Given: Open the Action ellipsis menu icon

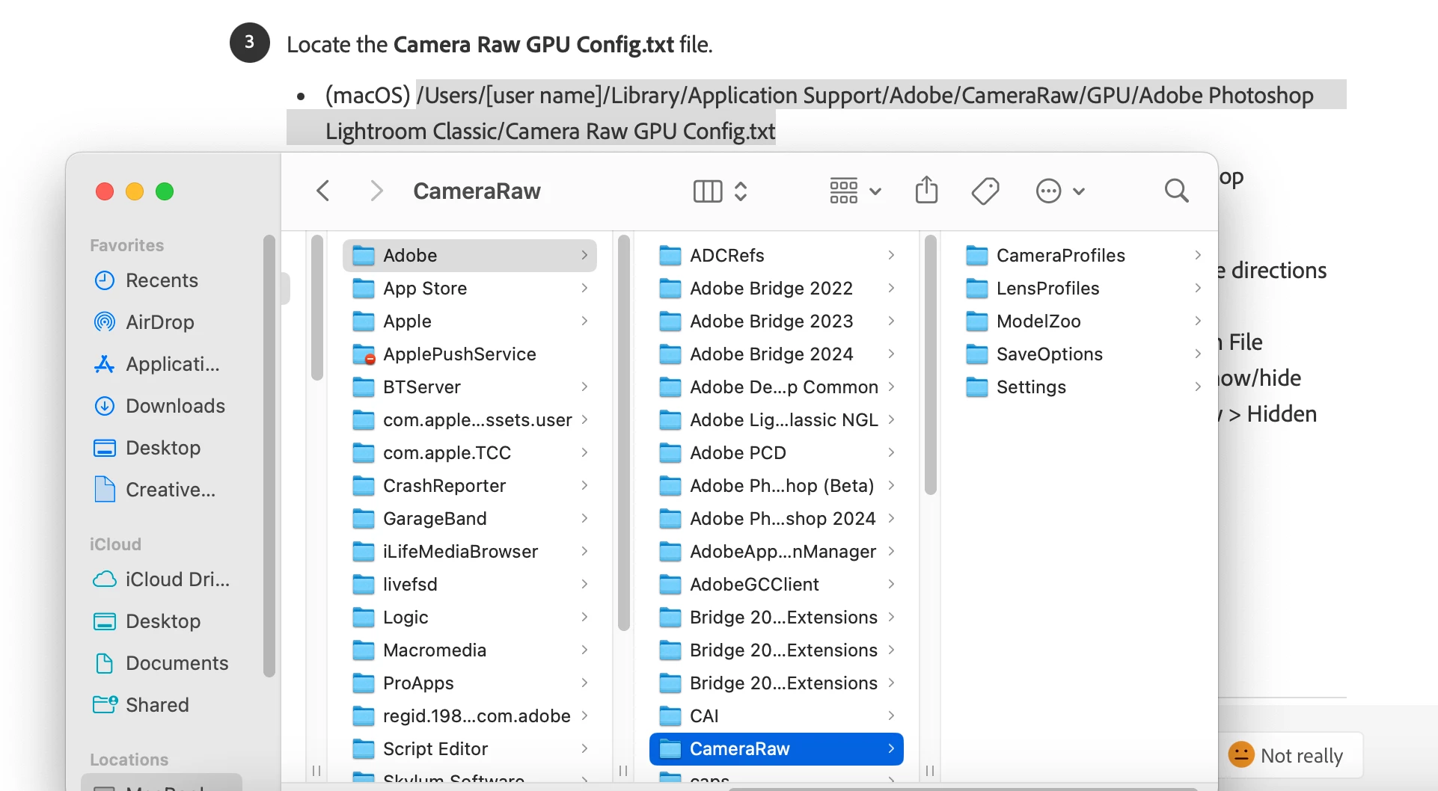Looking at the screenshot, I should coord(1048,191).
